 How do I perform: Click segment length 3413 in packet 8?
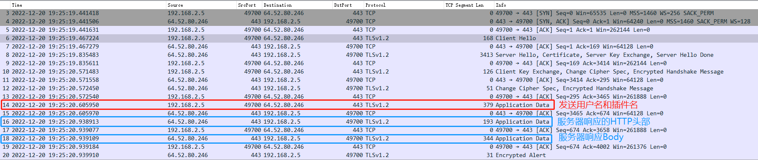(486, 55)
